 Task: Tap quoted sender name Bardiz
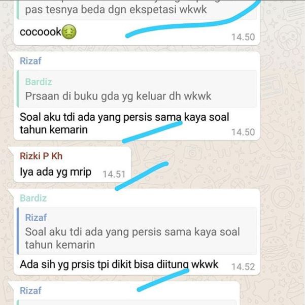pyautogui.click(x=39, y=82)
